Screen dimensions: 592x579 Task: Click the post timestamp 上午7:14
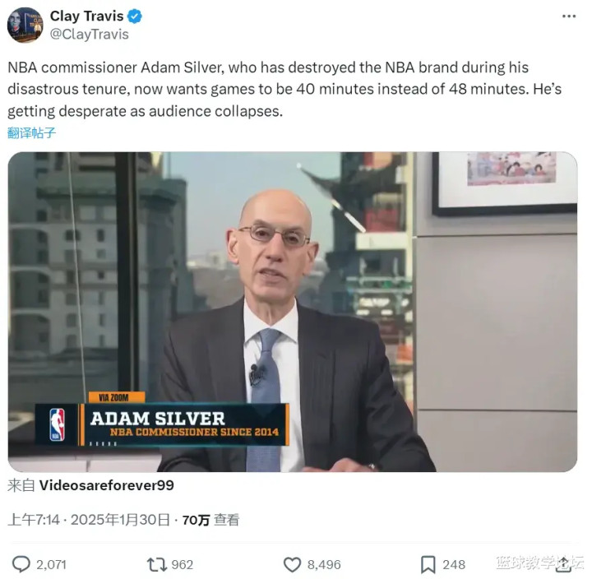point(34,520)
